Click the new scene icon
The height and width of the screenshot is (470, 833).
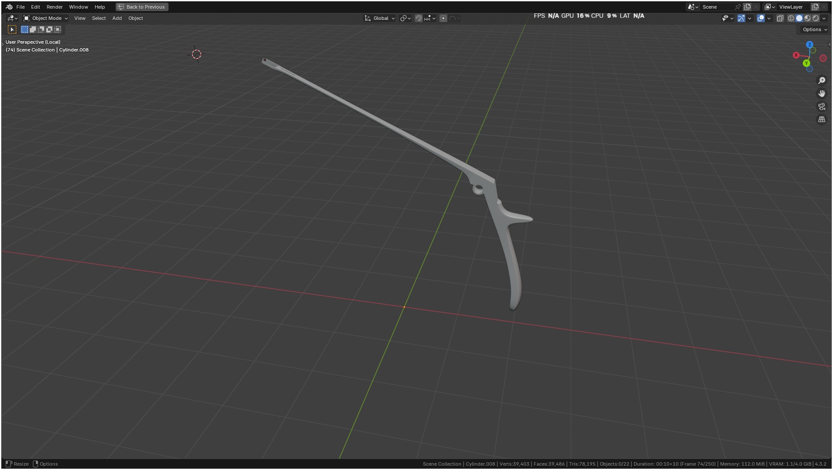[747, 7]
